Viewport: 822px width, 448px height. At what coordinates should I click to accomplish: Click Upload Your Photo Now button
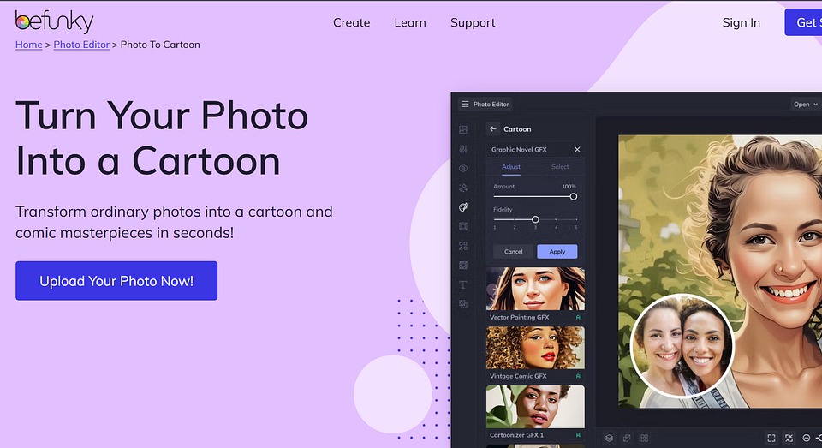(x=116, y=281)
